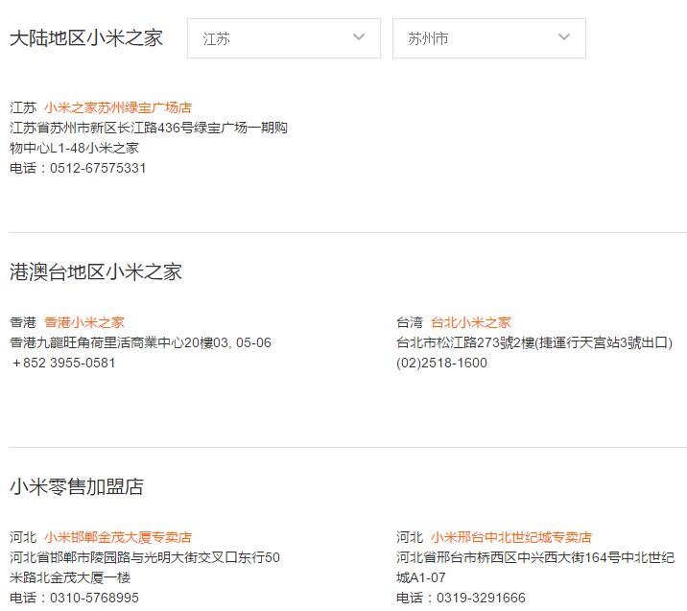Viewport: 687px width, 611px height.
Task: Click the 台湾 region label
Action: (x=409, y=322)
